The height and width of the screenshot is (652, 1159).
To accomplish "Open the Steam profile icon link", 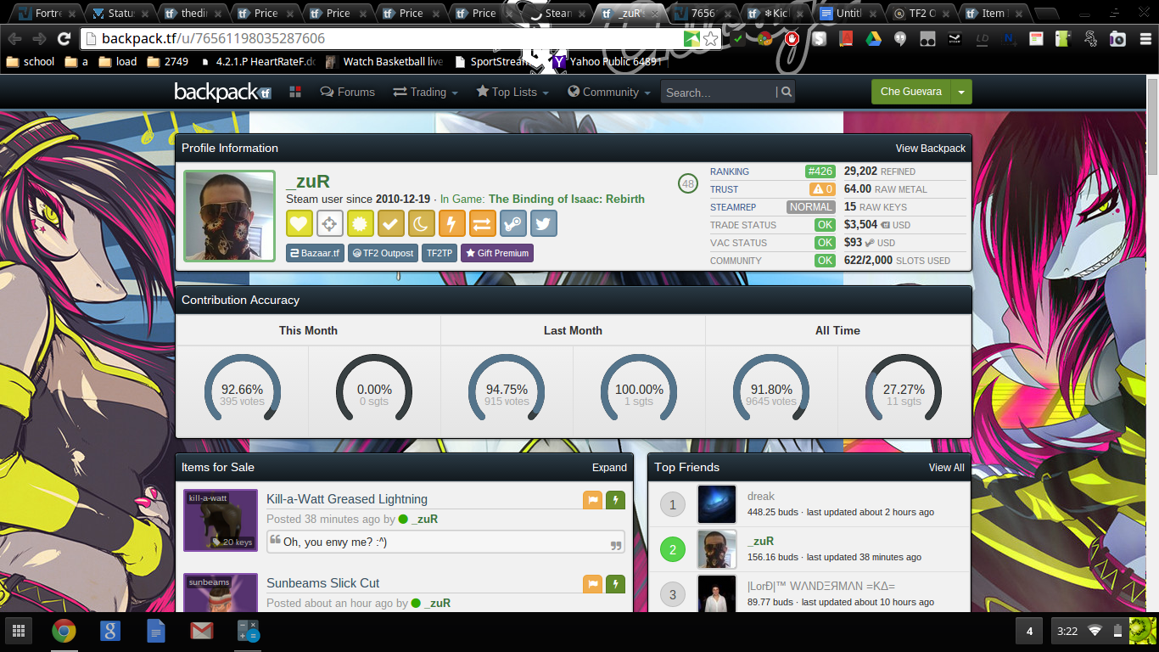I will [513, 223].
